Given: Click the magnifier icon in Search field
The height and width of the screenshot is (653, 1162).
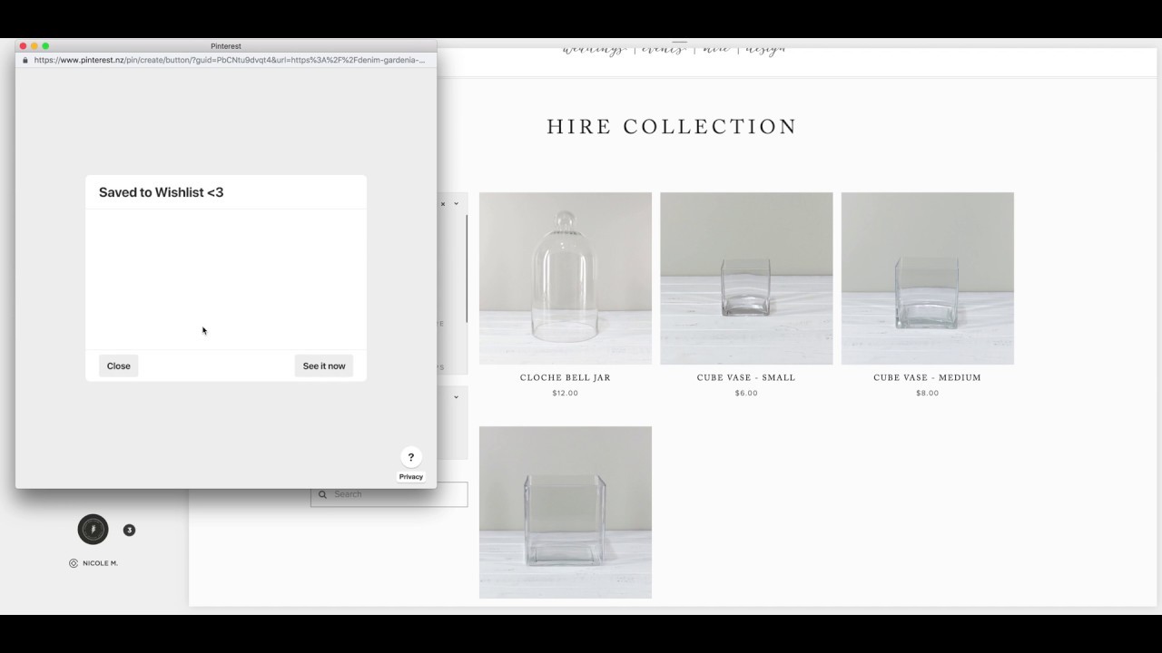Looking at the screenshot, I should tap(322, 494).
